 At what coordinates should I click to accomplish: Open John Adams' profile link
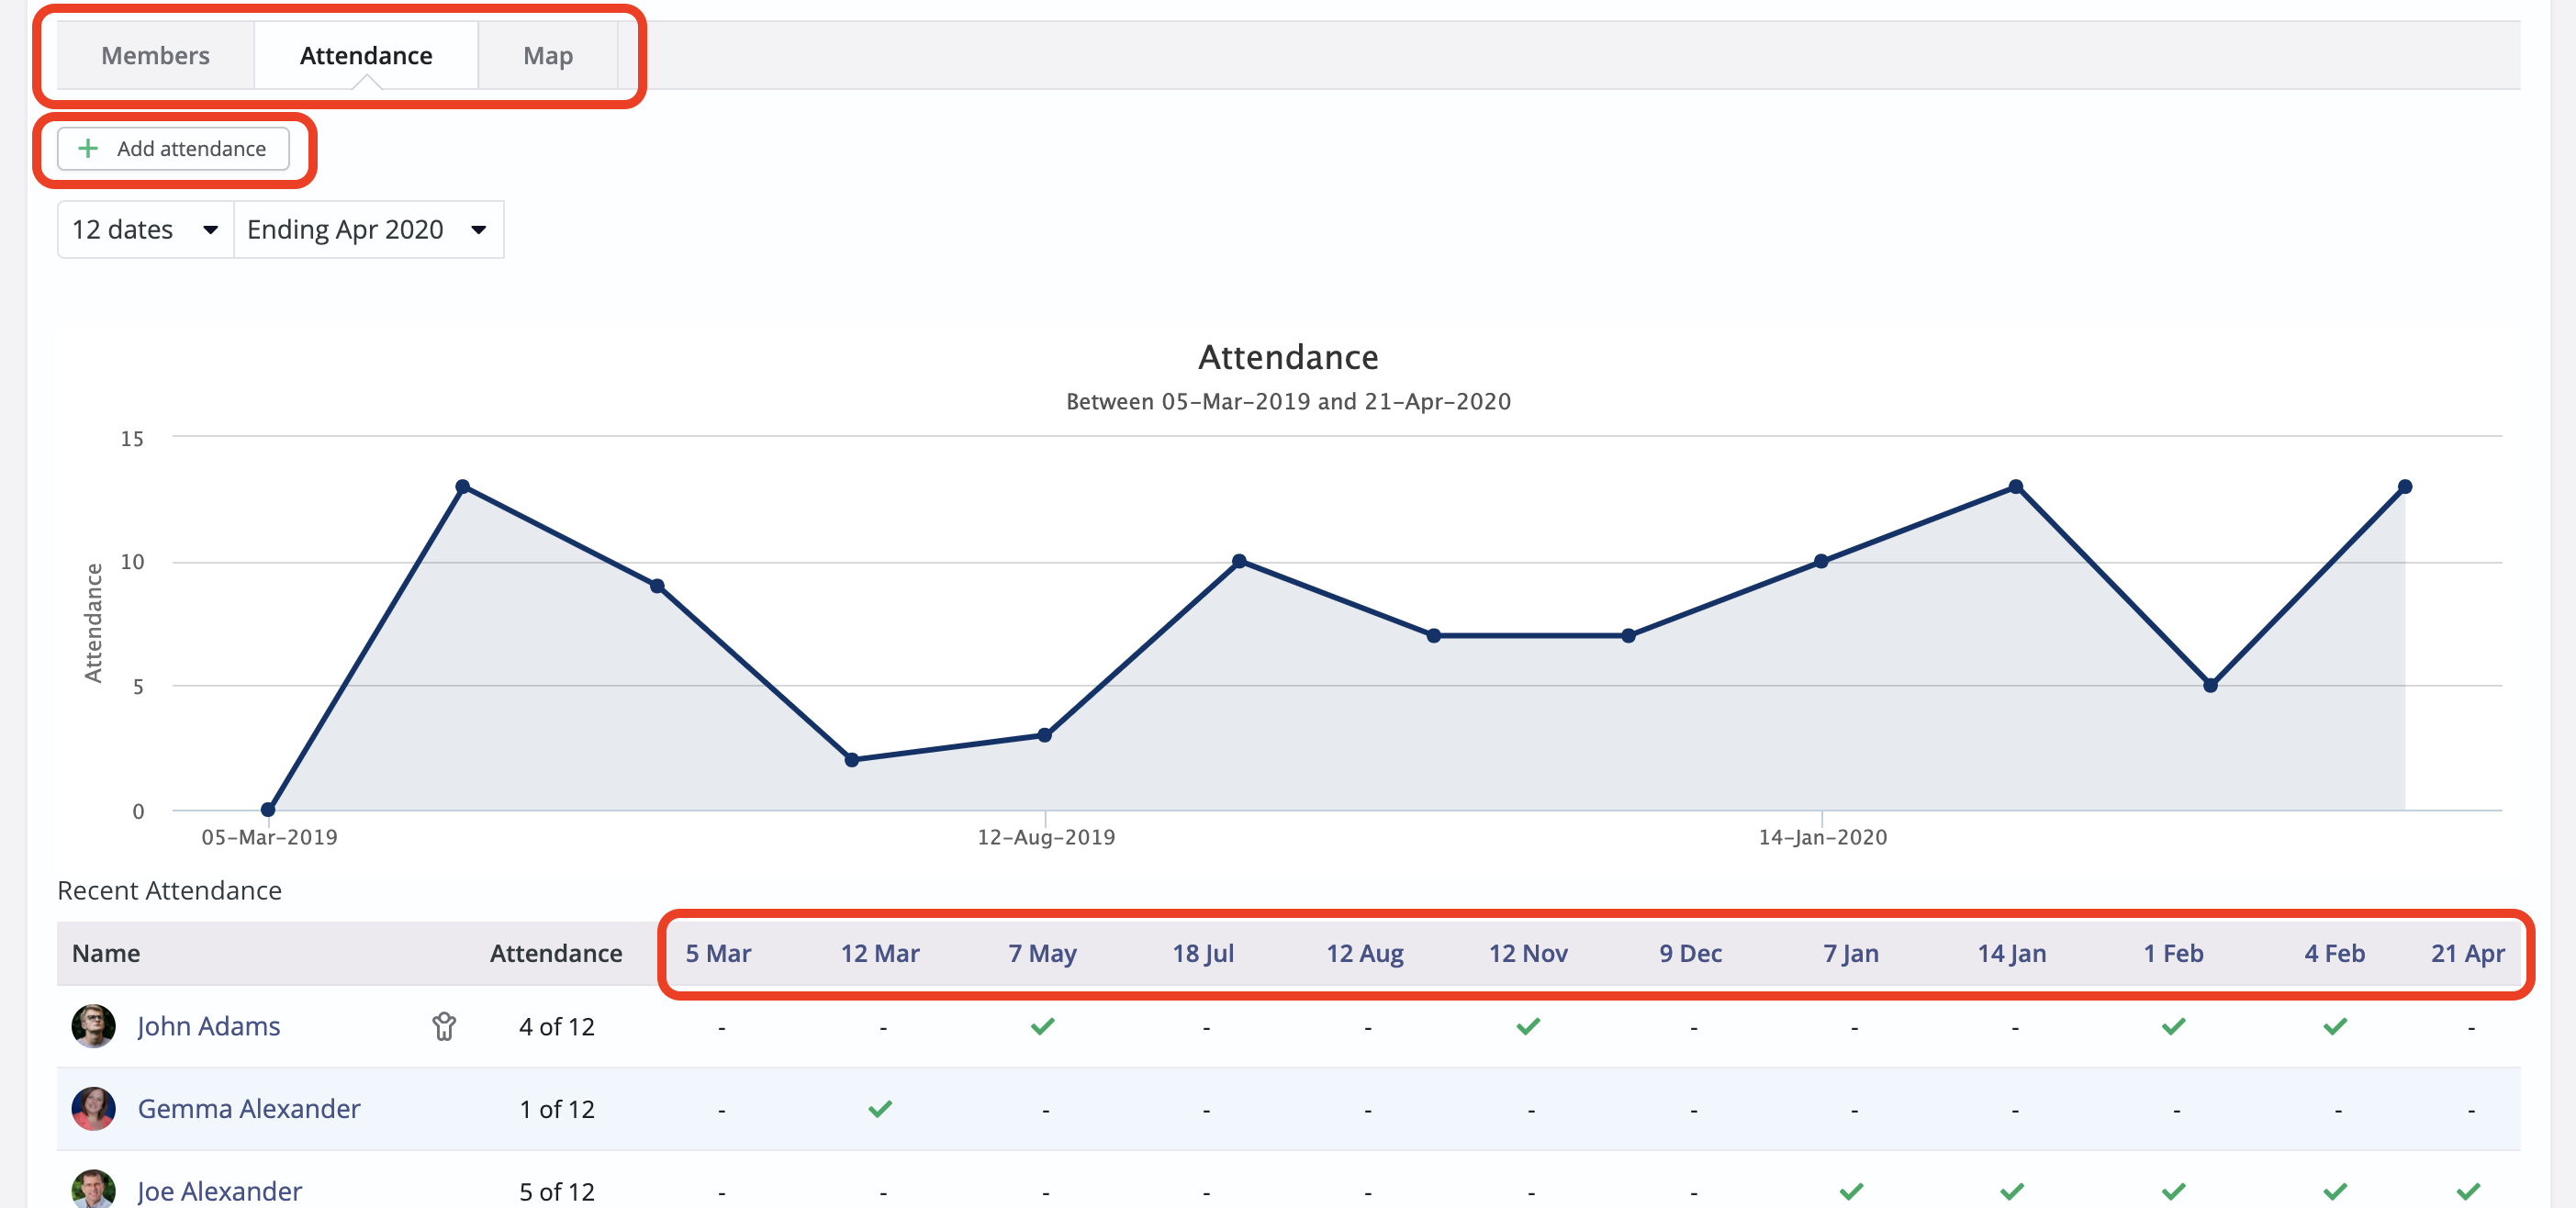pyautogui.click(x=208, y=1026)
